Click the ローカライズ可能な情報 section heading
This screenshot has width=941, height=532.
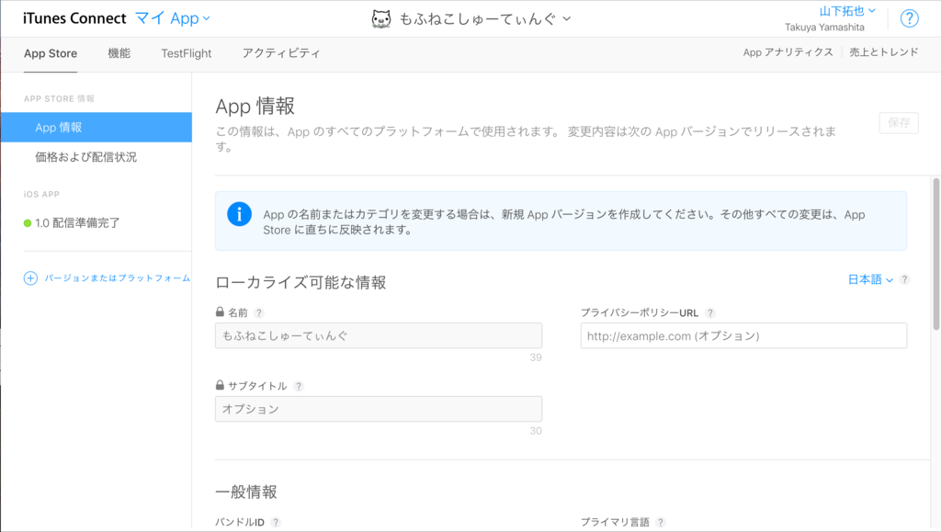tap(300, 282)
